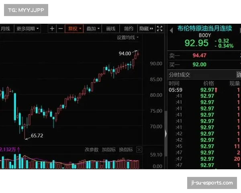Go to next instrument with right arrow

click(239, 29)
